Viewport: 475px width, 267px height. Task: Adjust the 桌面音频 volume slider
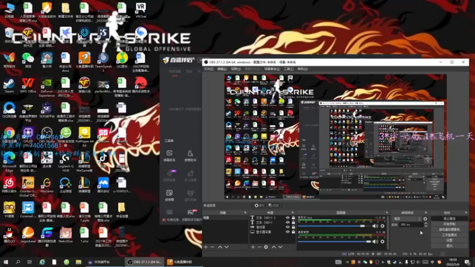click(335, 241)
